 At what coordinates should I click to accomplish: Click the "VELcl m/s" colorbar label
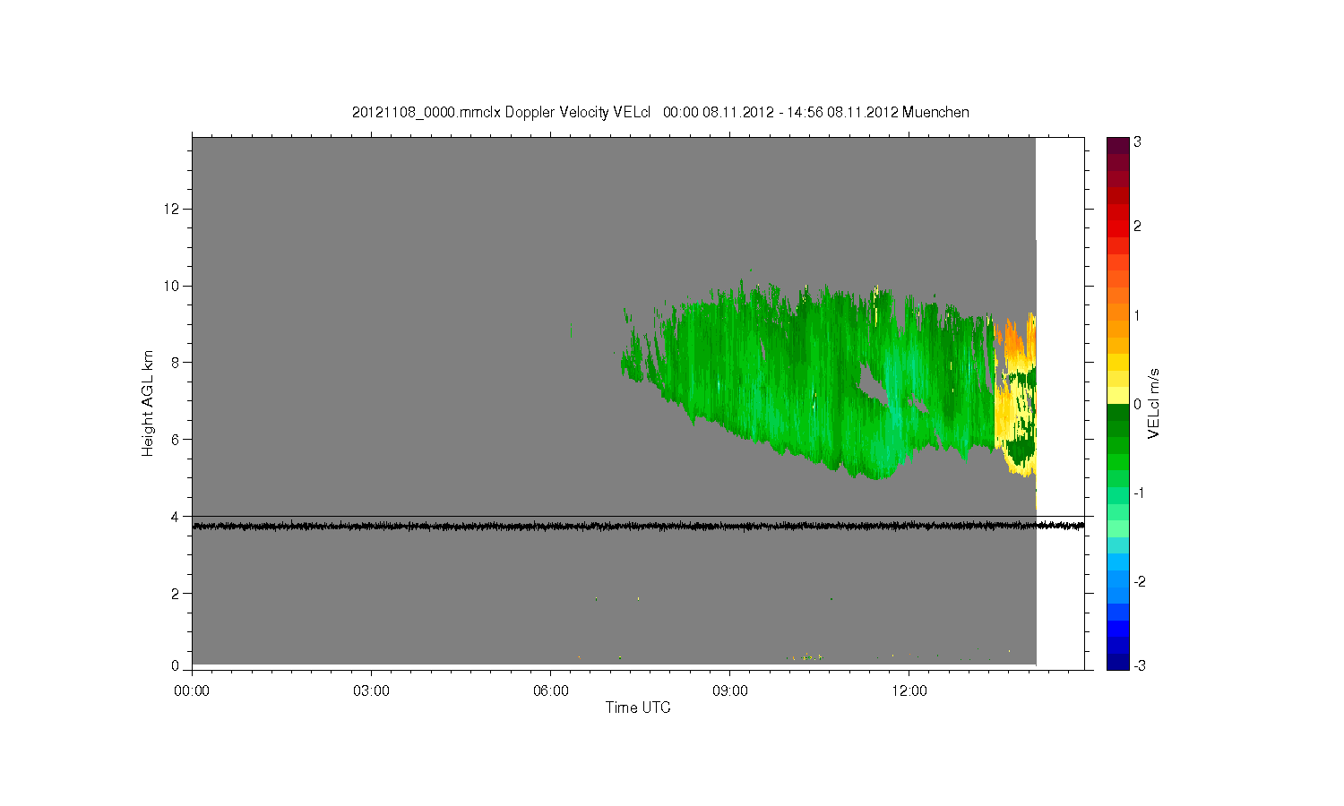(x=1153, y=403)
